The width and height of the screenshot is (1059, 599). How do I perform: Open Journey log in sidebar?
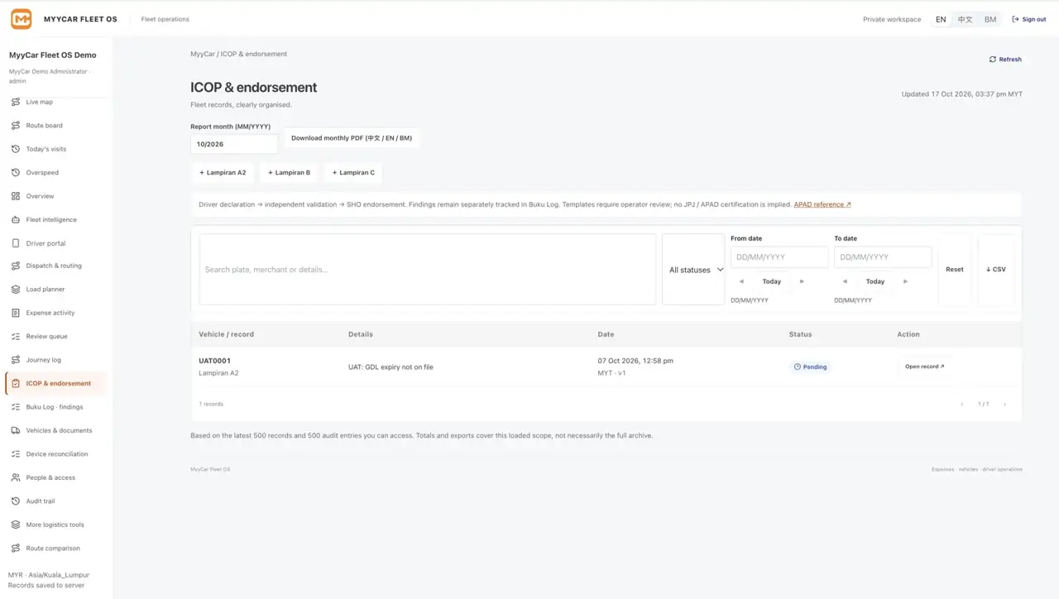tap(56, 360)
